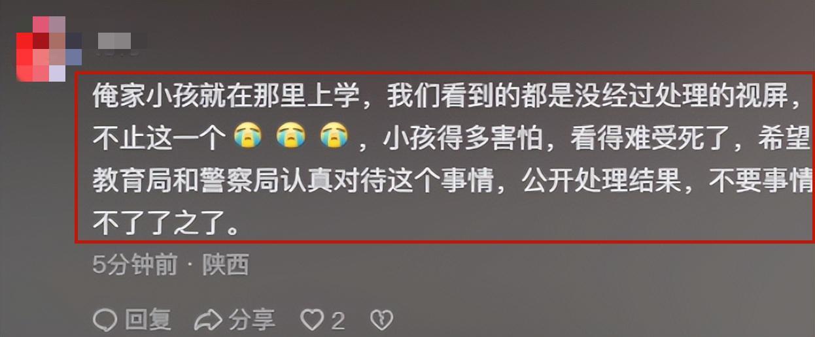Click the first crying face emoji
Image resolution: width=815 pixels, height=337 pixels.
247,137
